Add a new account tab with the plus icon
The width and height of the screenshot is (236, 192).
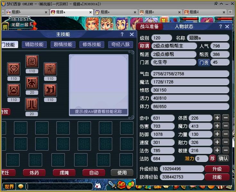[230, 12]
